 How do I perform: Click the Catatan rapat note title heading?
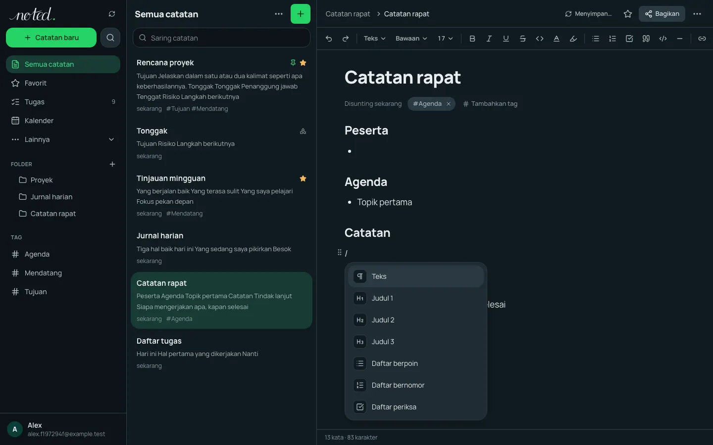click(403, 77)
